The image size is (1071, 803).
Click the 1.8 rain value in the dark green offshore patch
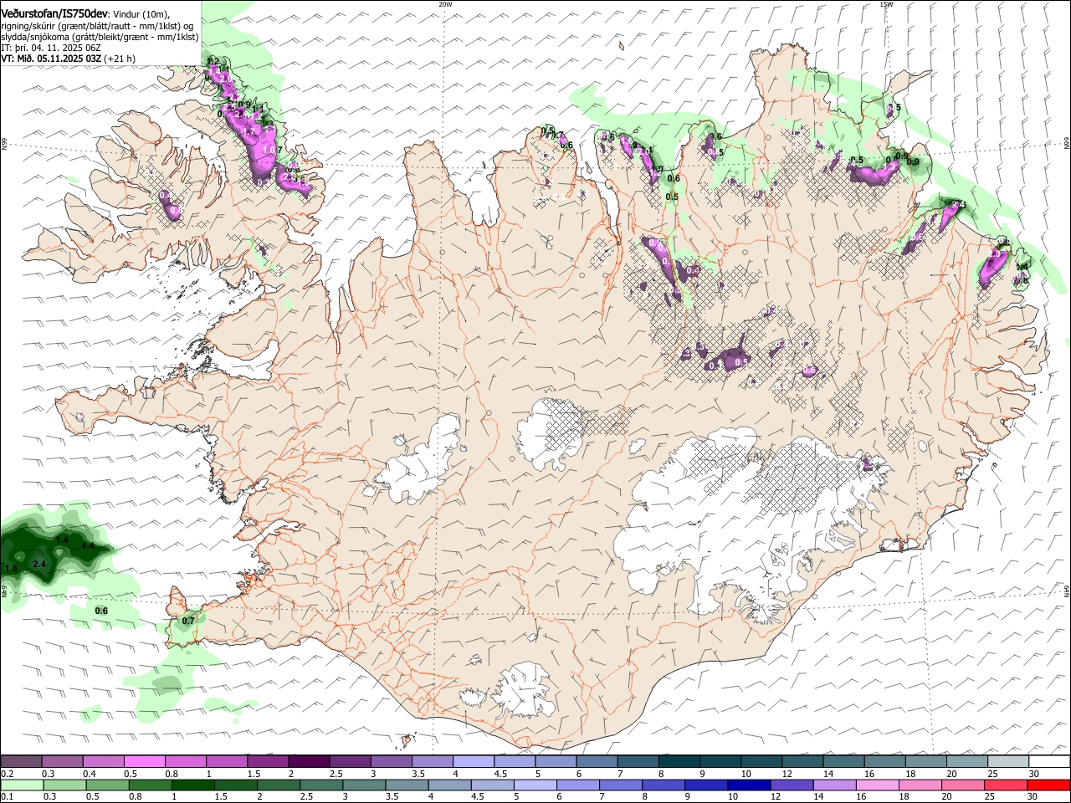(11, 569)
